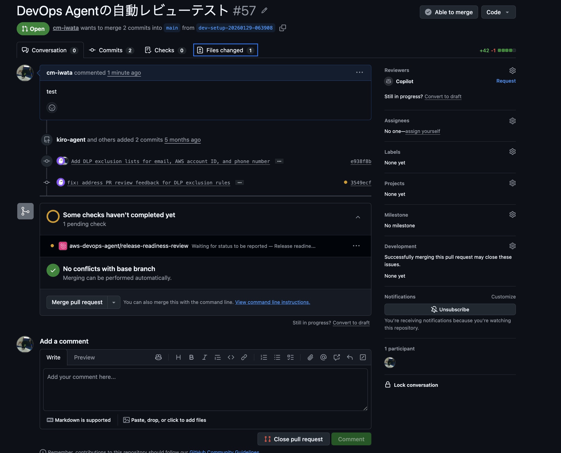Copy the head branch name icon
Viewport: 561px width, 453px height.
[283, 28]
